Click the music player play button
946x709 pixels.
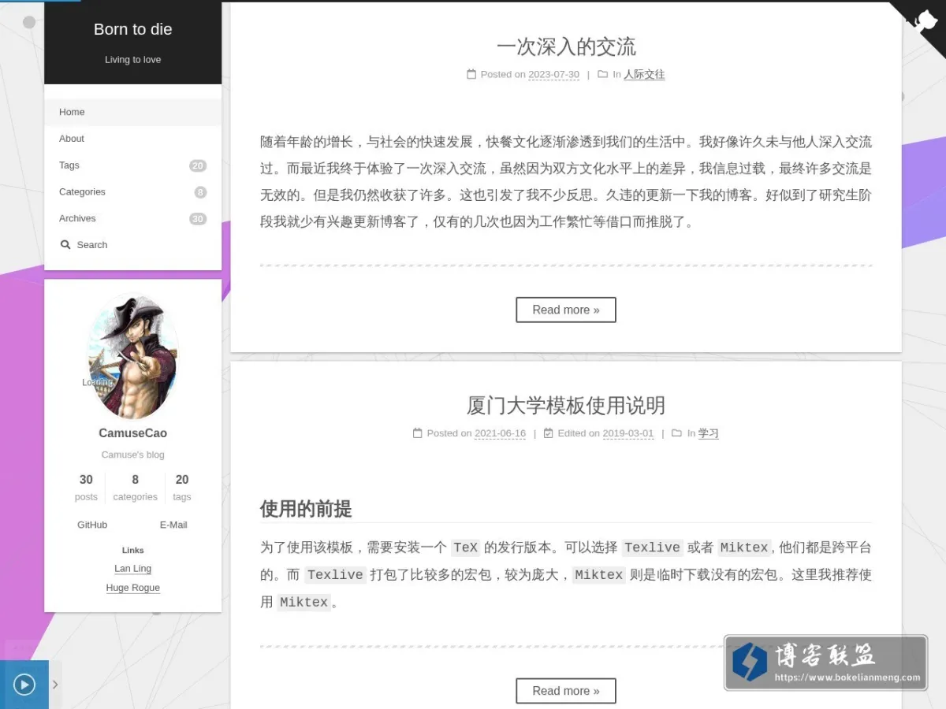point(24,685)
